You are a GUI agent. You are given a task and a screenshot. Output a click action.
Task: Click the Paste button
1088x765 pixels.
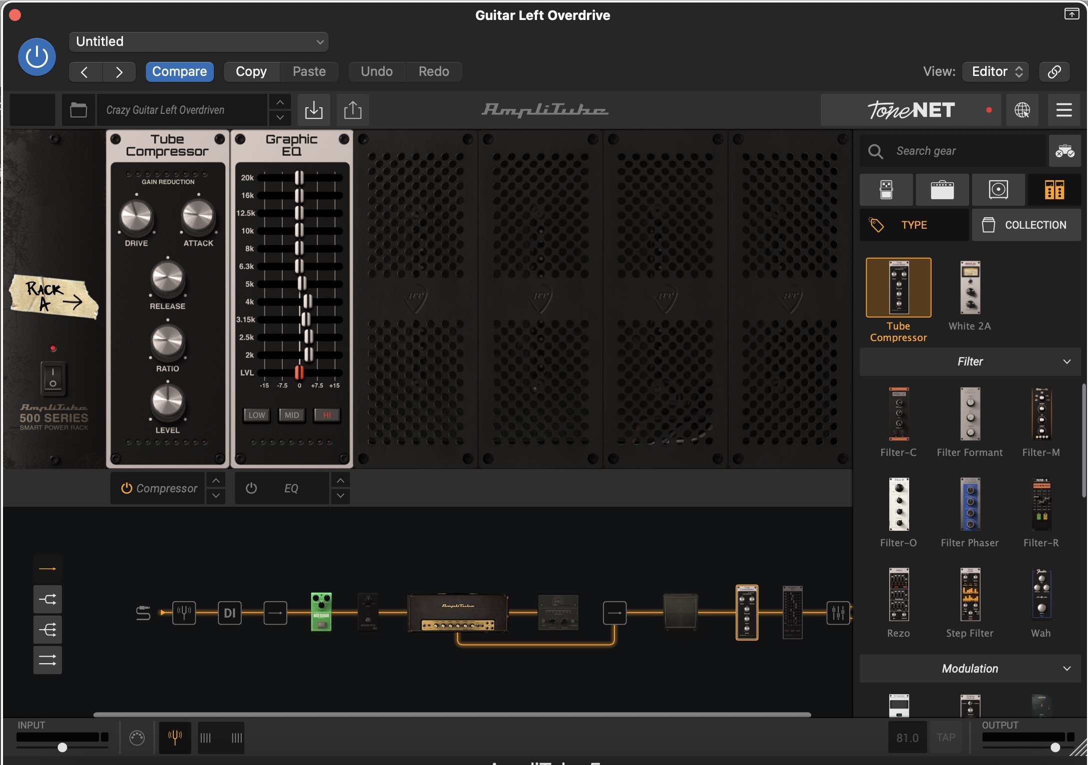click(309, 72)
